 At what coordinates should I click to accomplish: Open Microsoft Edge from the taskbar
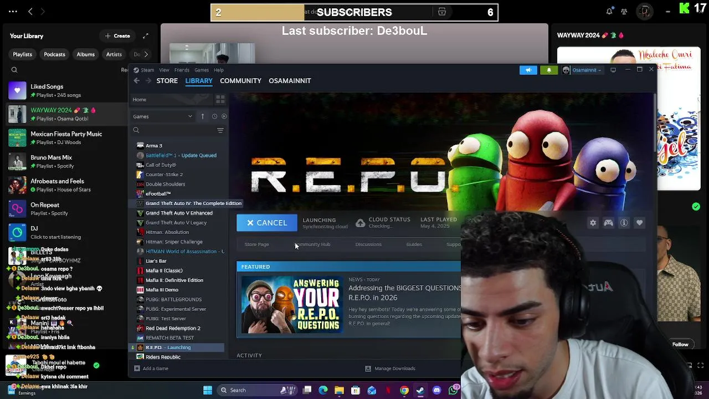click(323, 390)
